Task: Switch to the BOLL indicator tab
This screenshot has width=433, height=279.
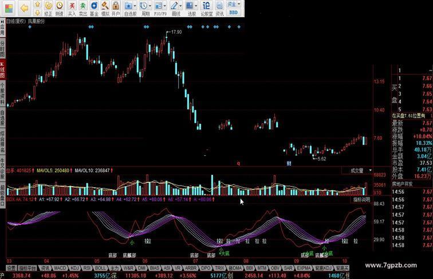Action: pyautogui.click(x=100, y=268)
